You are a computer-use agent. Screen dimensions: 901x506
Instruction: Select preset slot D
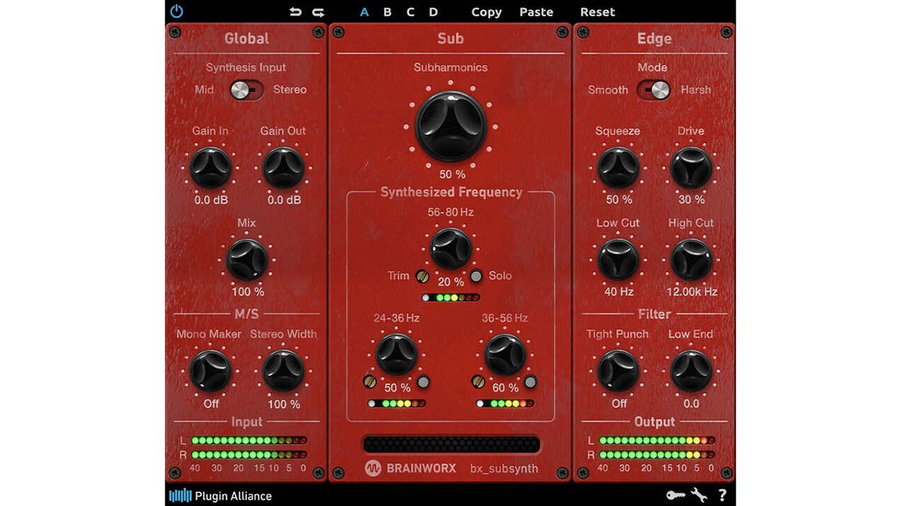coord(433,12)
